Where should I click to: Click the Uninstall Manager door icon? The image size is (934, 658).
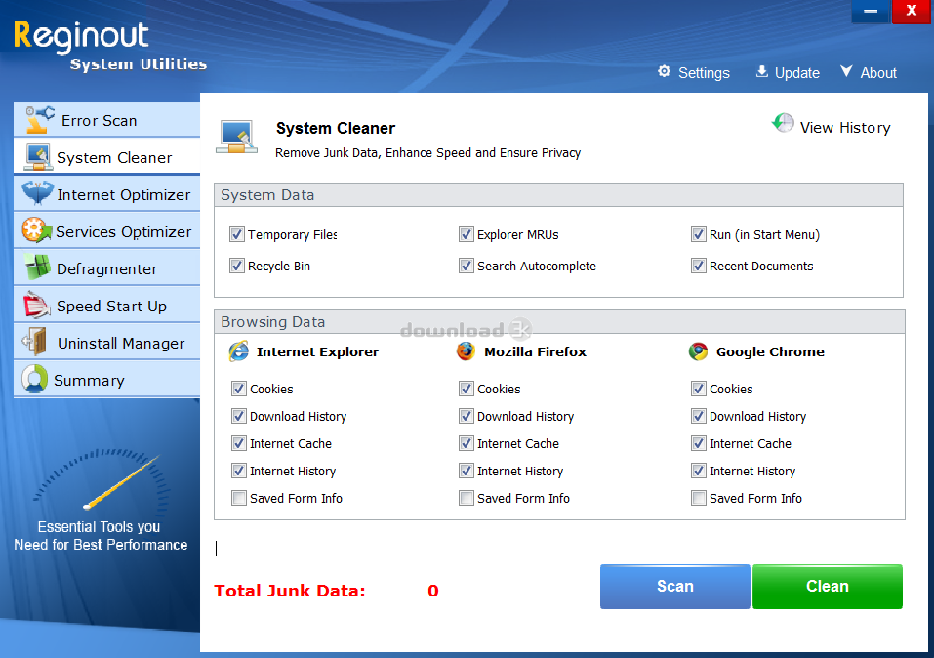coord(37,343)
